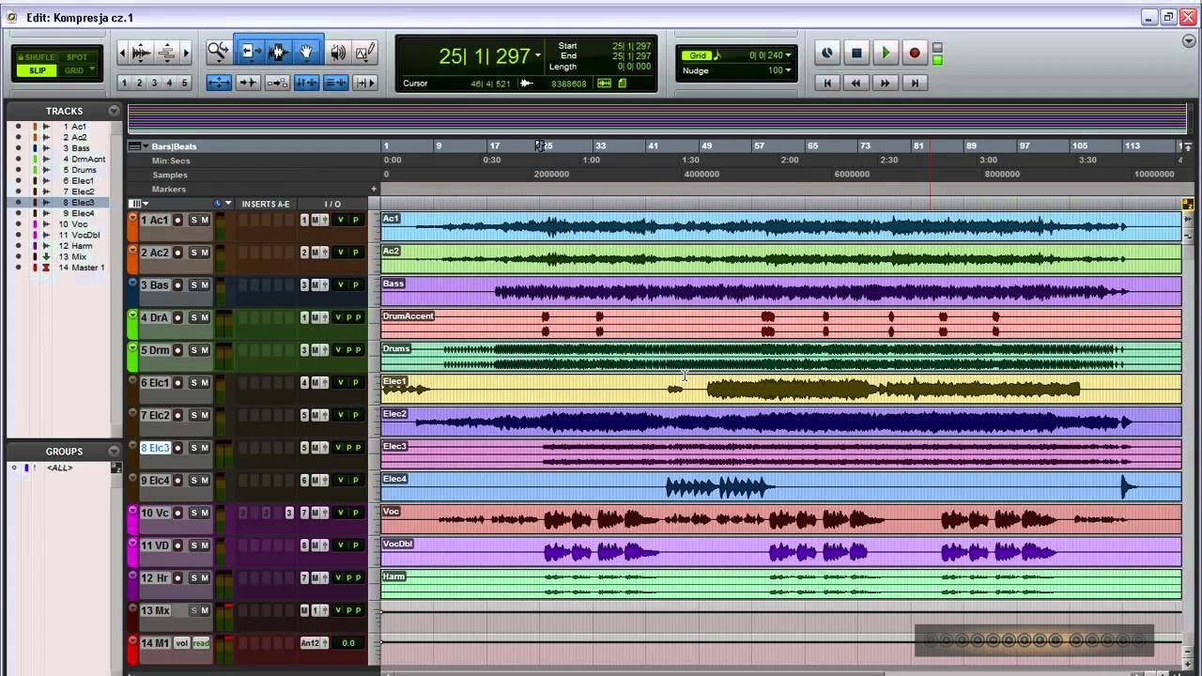Toggle Insertion Follows Playback button

(x=364, y=83)
